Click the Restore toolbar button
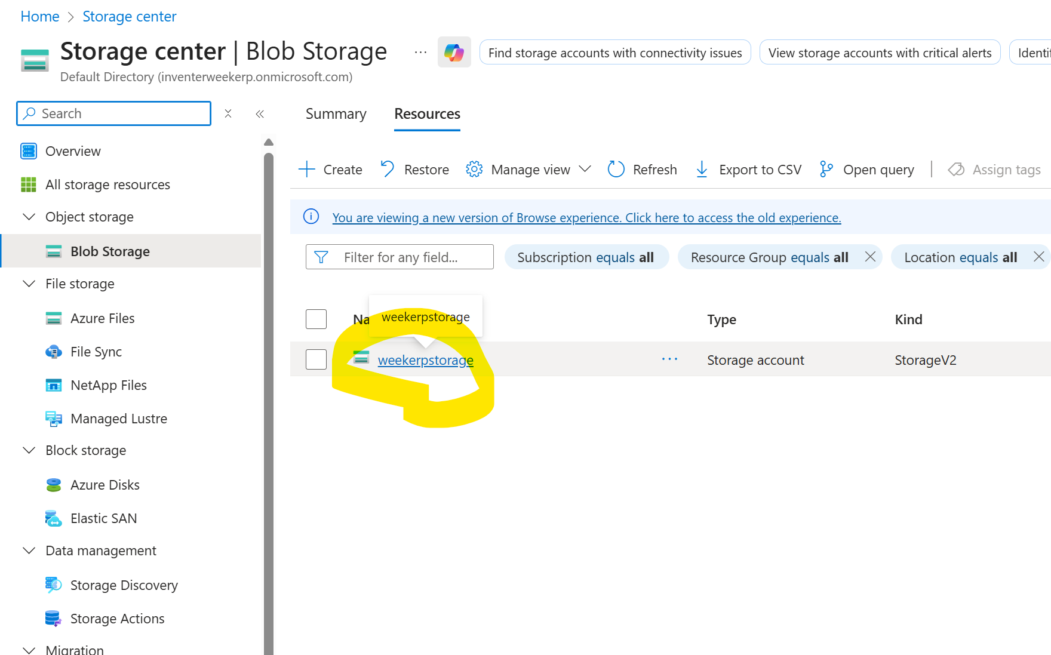The width and height of the screenshot is (1051, 655). pyautogui.click(x=414, y=170)
